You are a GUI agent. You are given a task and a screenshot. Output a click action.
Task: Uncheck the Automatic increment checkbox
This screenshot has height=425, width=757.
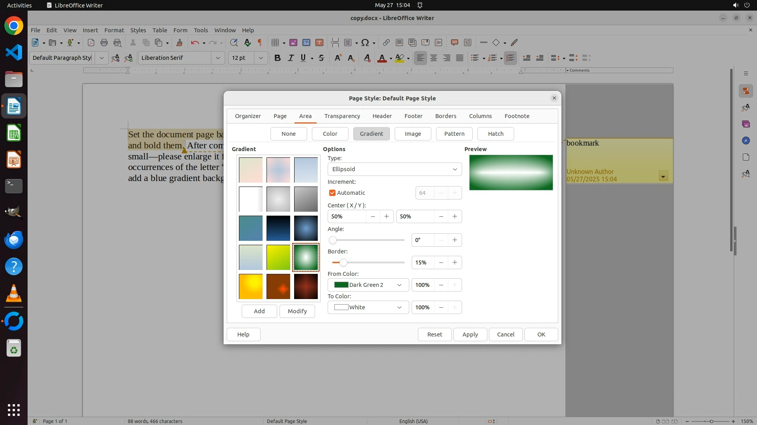tap(332, 193)
